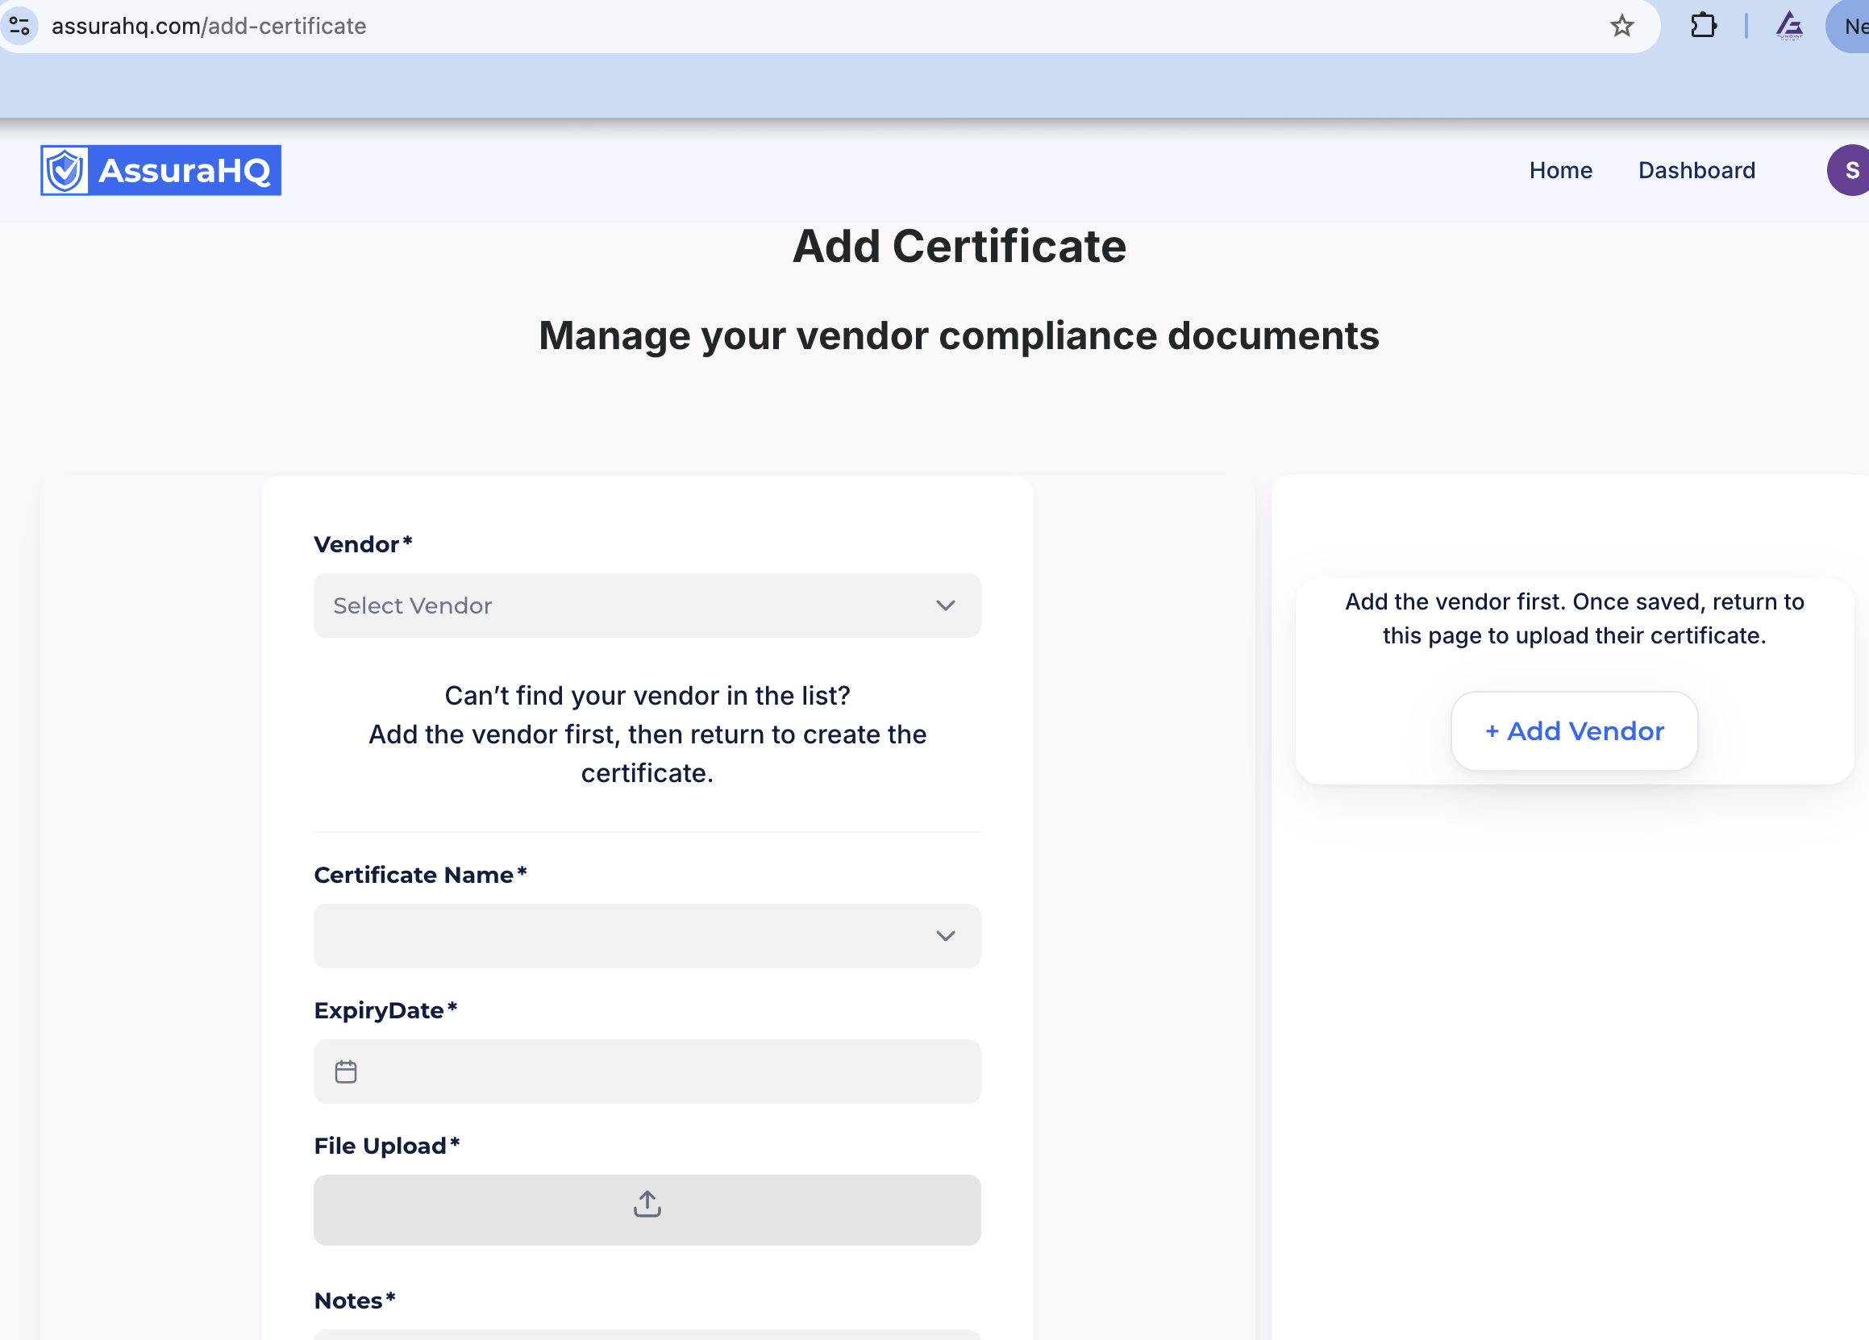Click the browser profile chip labeled Ne
The image size is (1869, 1340).
click(x=1856, y=26)
